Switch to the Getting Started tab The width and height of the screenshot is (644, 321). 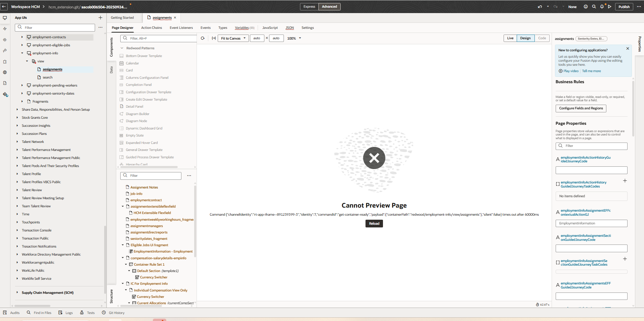coord(122,18)
